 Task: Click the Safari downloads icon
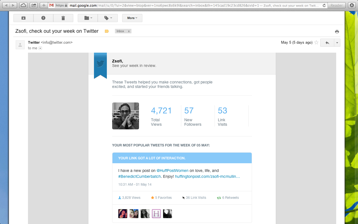click(x=352, y=5)
